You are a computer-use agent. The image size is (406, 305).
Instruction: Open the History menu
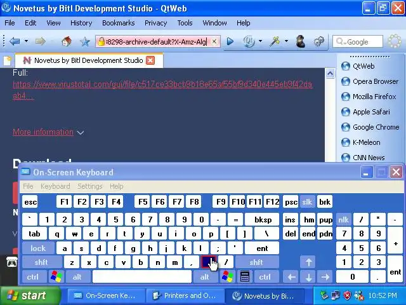pos(81,23)
